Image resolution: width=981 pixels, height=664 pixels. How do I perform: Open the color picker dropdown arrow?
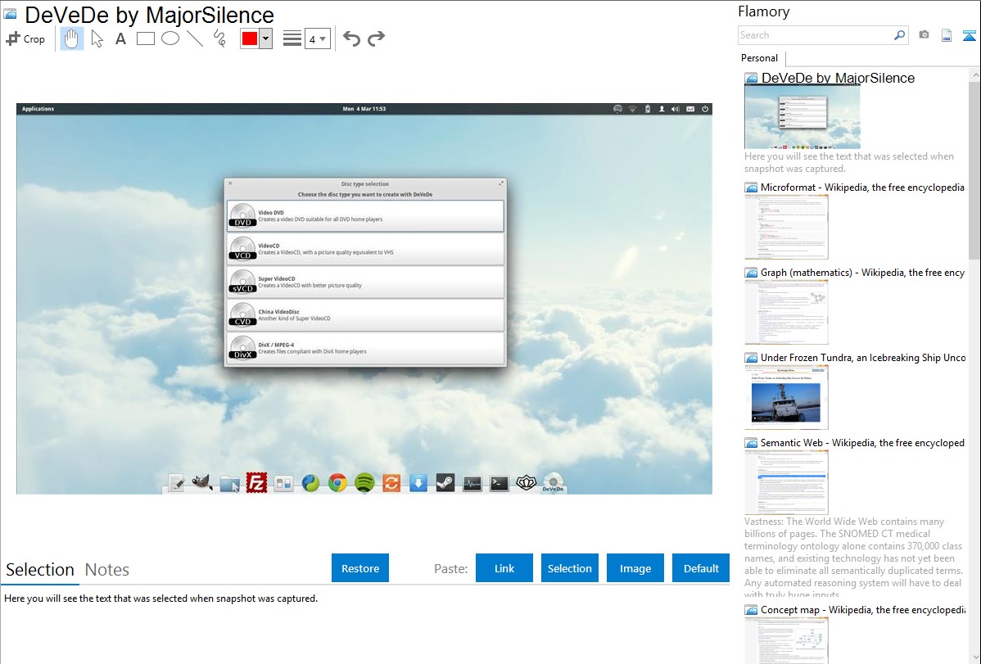coord(265,38)
